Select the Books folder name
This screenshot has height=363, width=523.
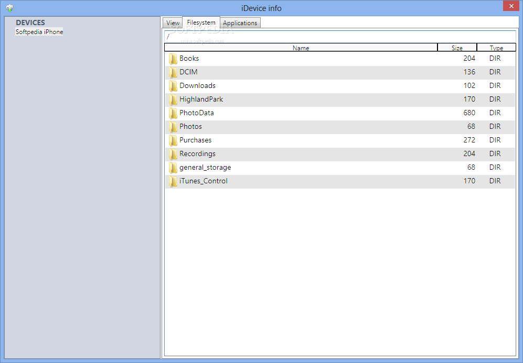click(x=189, y=58)
